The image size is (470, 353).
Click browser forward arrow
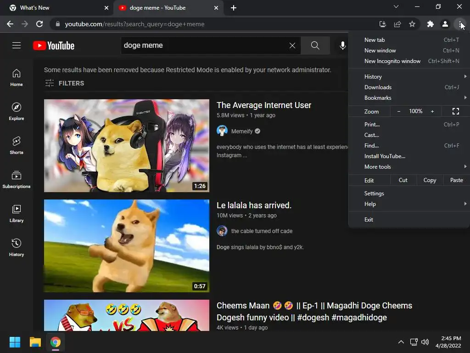coord(25,24)
